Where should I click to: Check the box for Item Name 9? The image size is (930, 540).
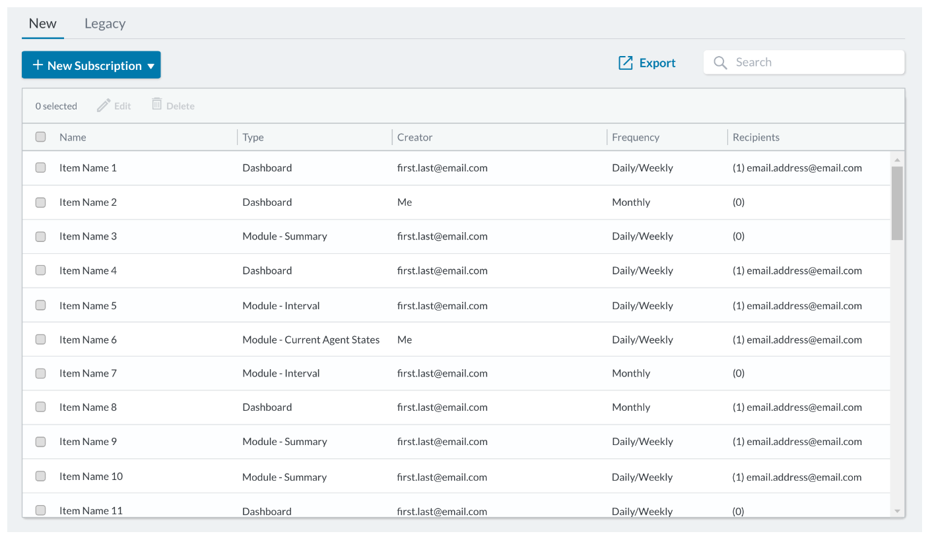tap(41, 442)
